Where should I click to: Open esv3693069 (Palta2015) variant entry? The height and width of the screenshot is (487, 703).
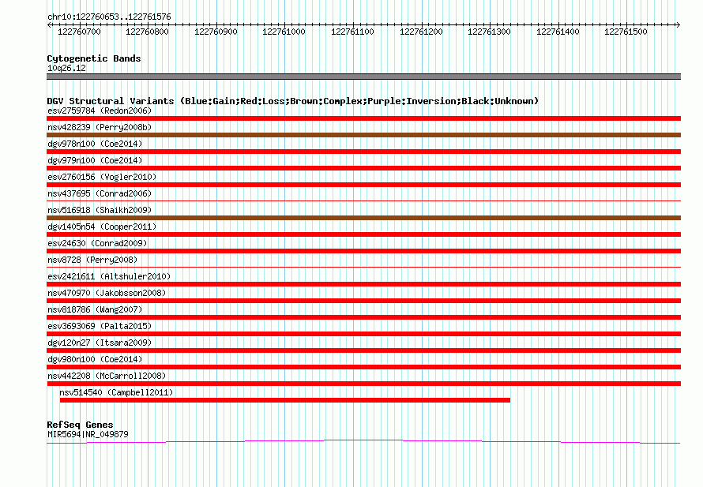click(100, 326)
